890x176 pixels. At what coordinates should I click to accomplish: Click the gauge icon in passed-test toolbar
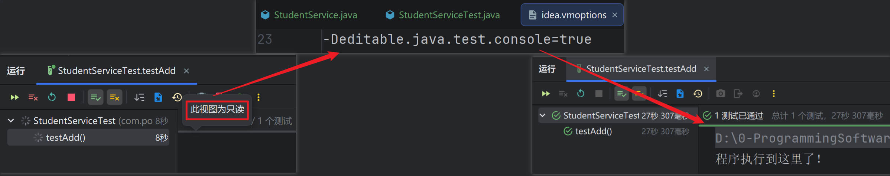click(756, 94)
